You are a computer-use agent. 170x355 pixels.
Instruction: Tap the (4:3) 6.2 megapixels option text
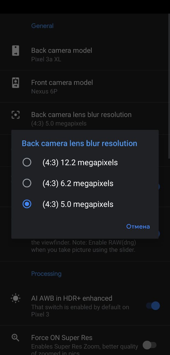[x=78, y=183]
